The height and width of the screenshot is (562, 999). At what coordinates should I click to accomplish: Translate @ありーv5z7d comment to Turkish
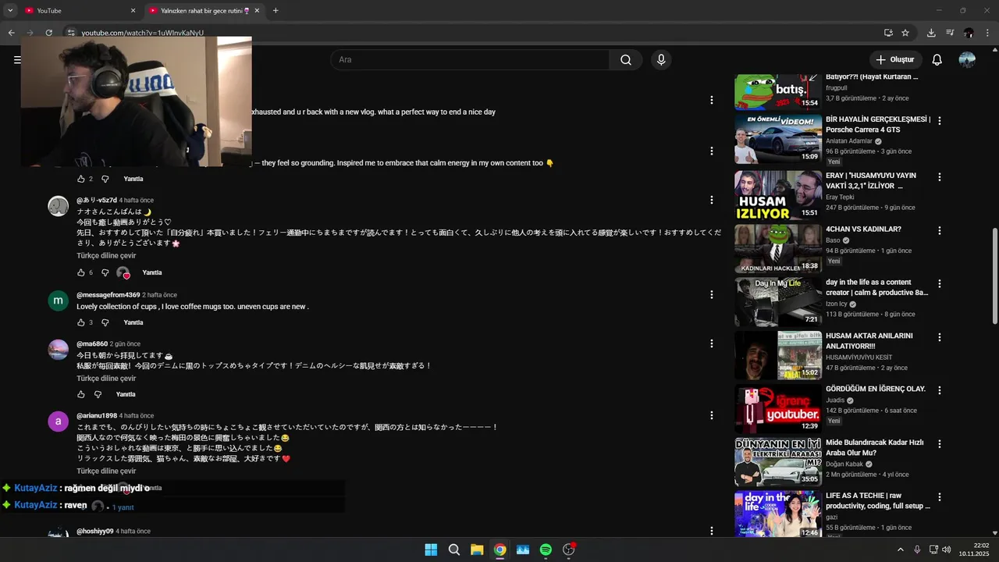[x=106, y=256]
